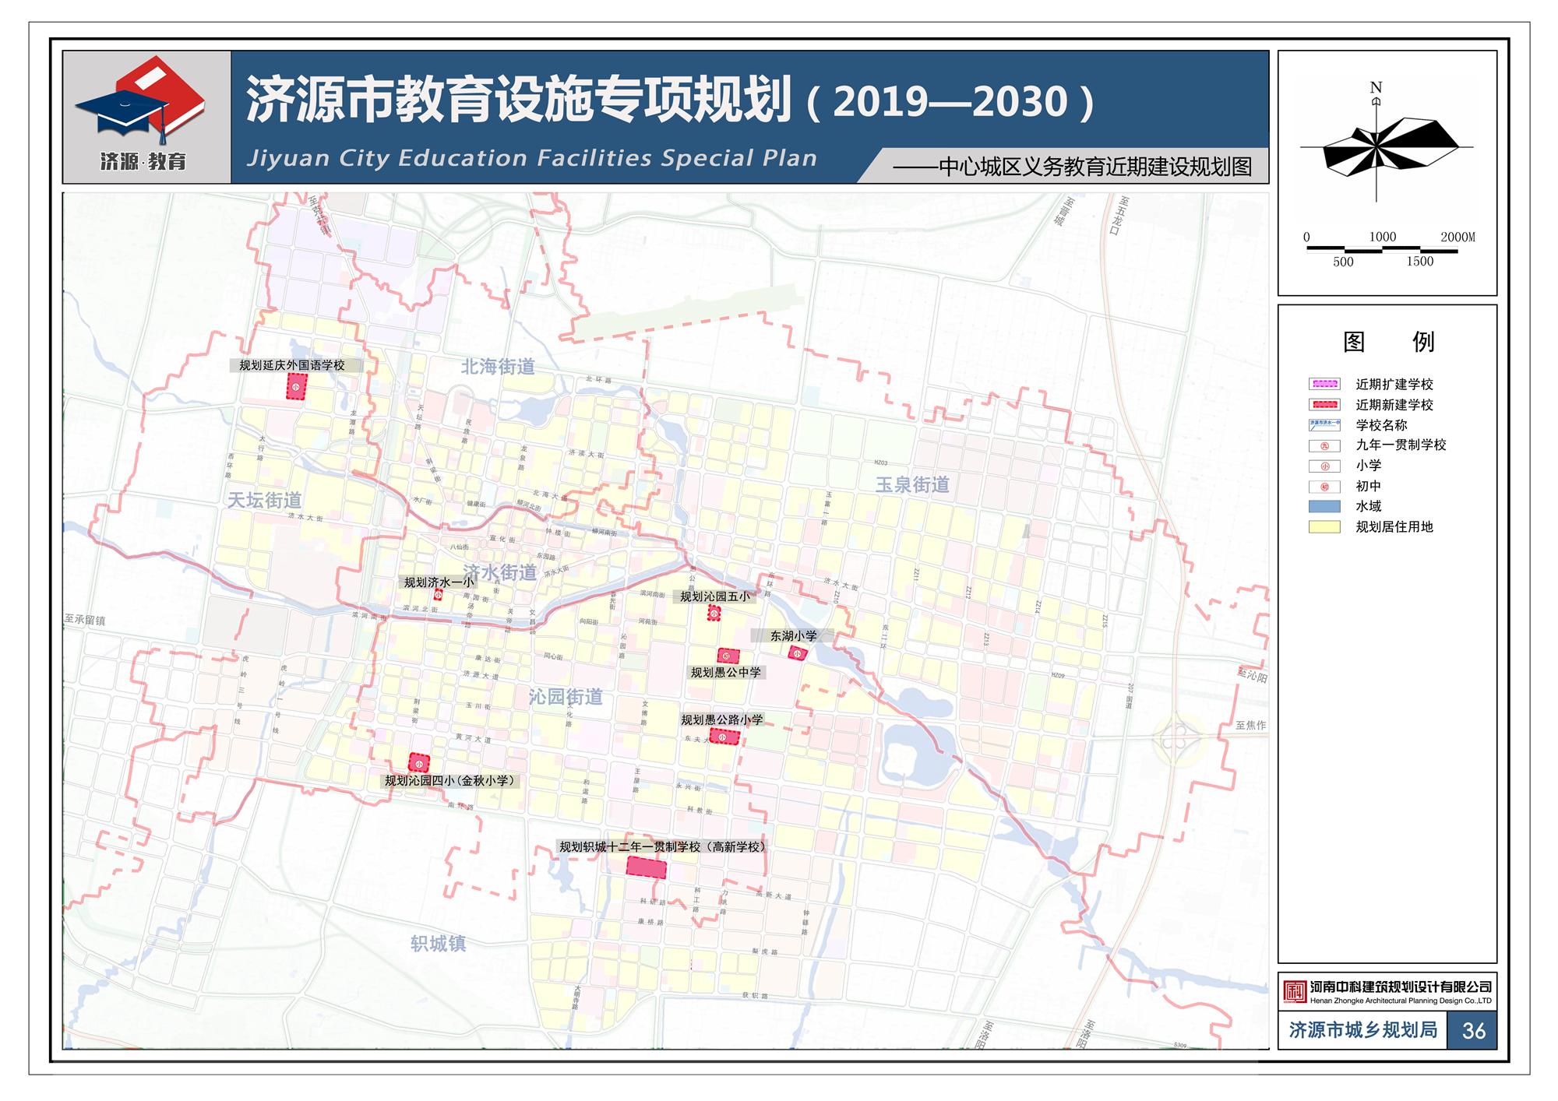Click the 2000M scale label
This screenshot has width=1558, height=1101.
coord(1458,237)
